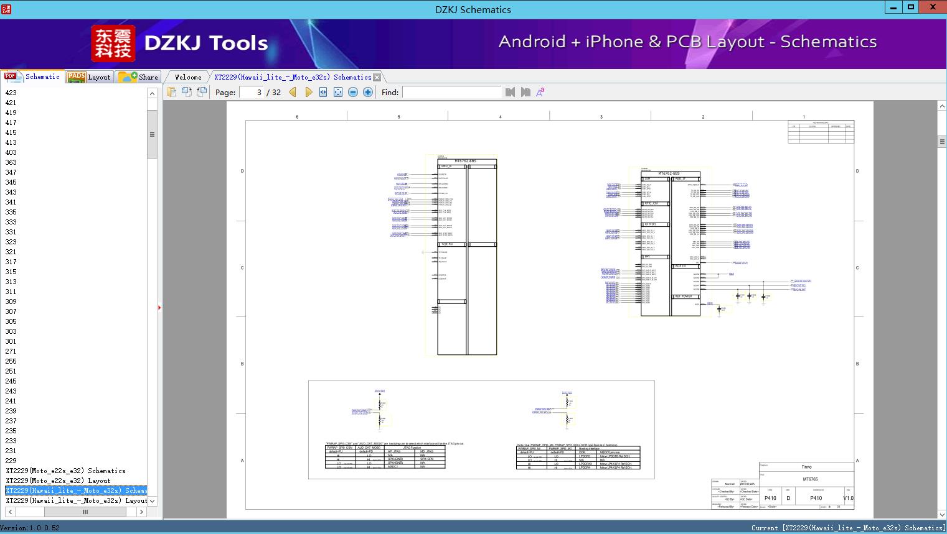Select list item 333
The height and width of the screenshot is (534, 947).
tap(11, 222)
